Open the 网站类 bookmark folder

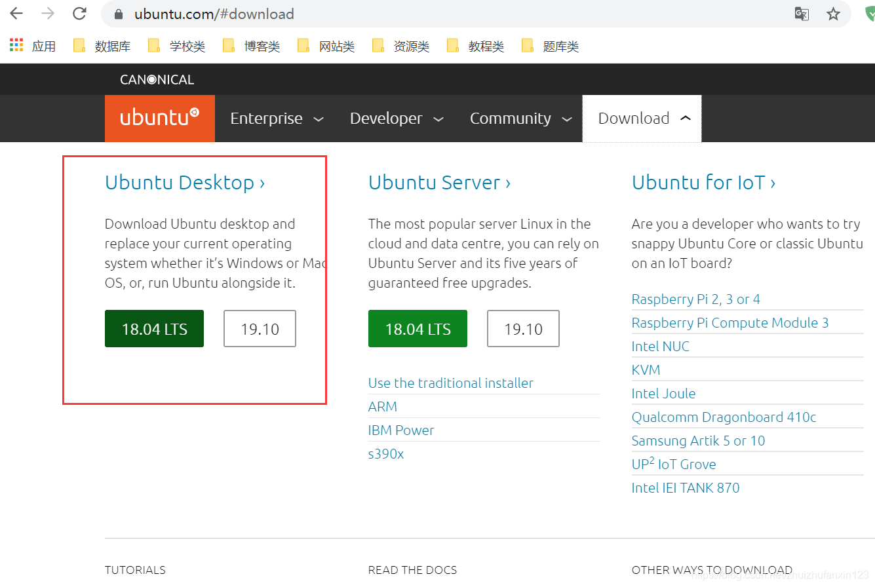pos(326,46)
